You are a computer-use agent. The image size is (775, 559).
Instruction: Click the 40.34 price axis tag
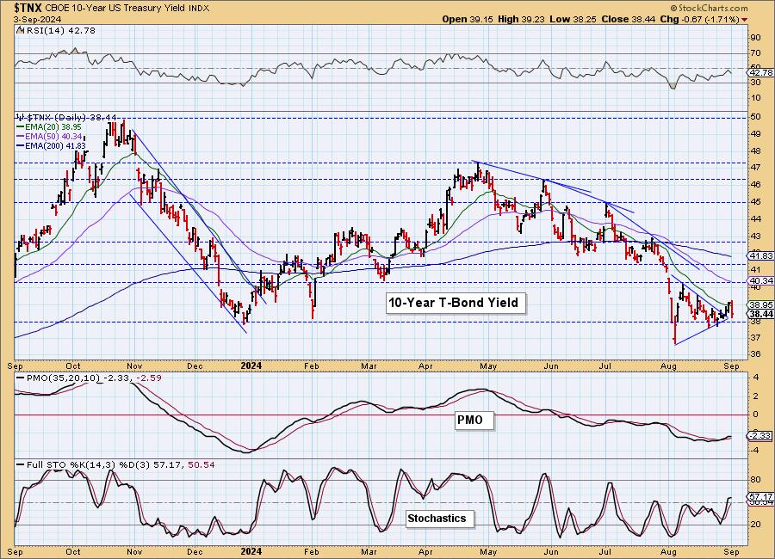click(760, 280)
